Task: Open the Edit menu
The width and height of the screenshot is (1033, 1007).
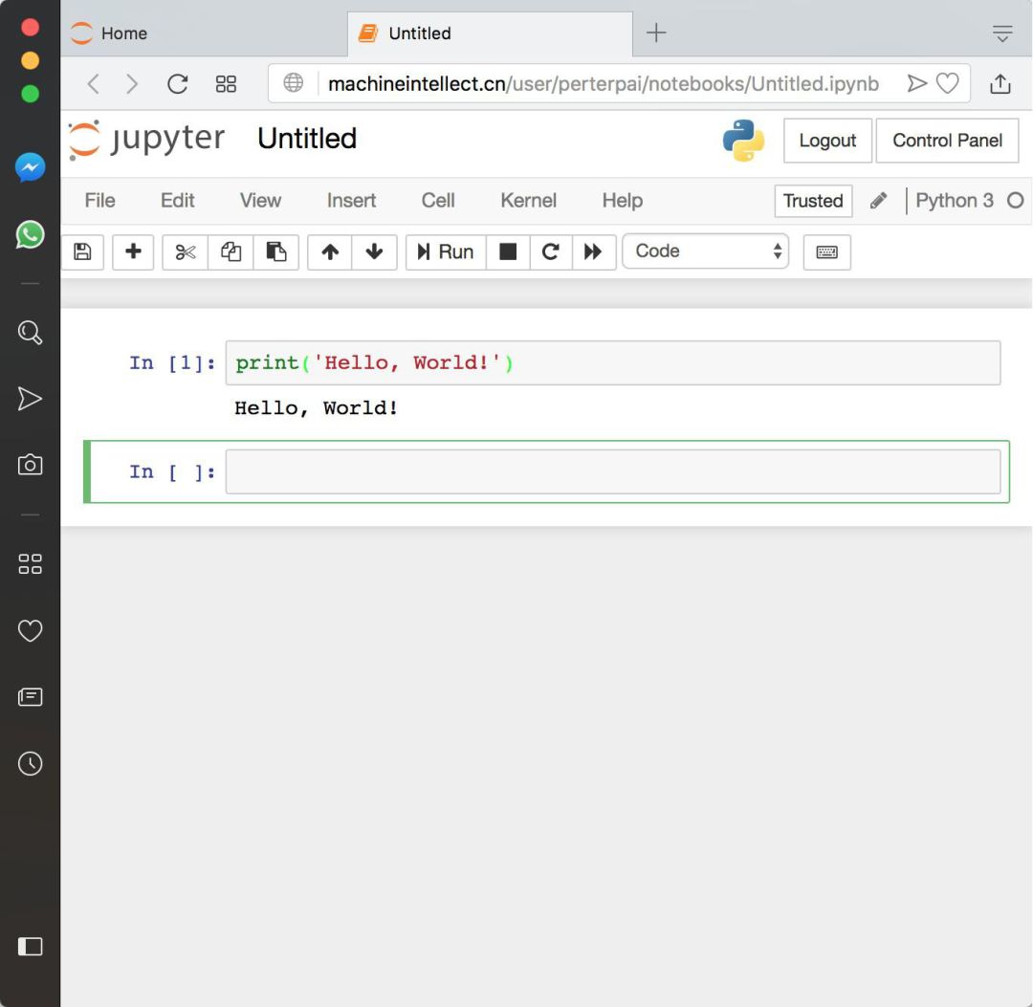Action: tap(177, 200)
